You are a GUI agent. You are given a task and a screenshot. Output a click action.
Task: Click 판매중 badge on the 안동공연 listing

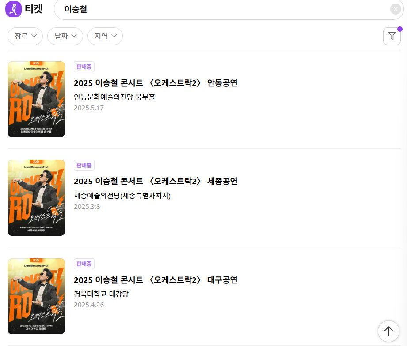pos(84,67)
